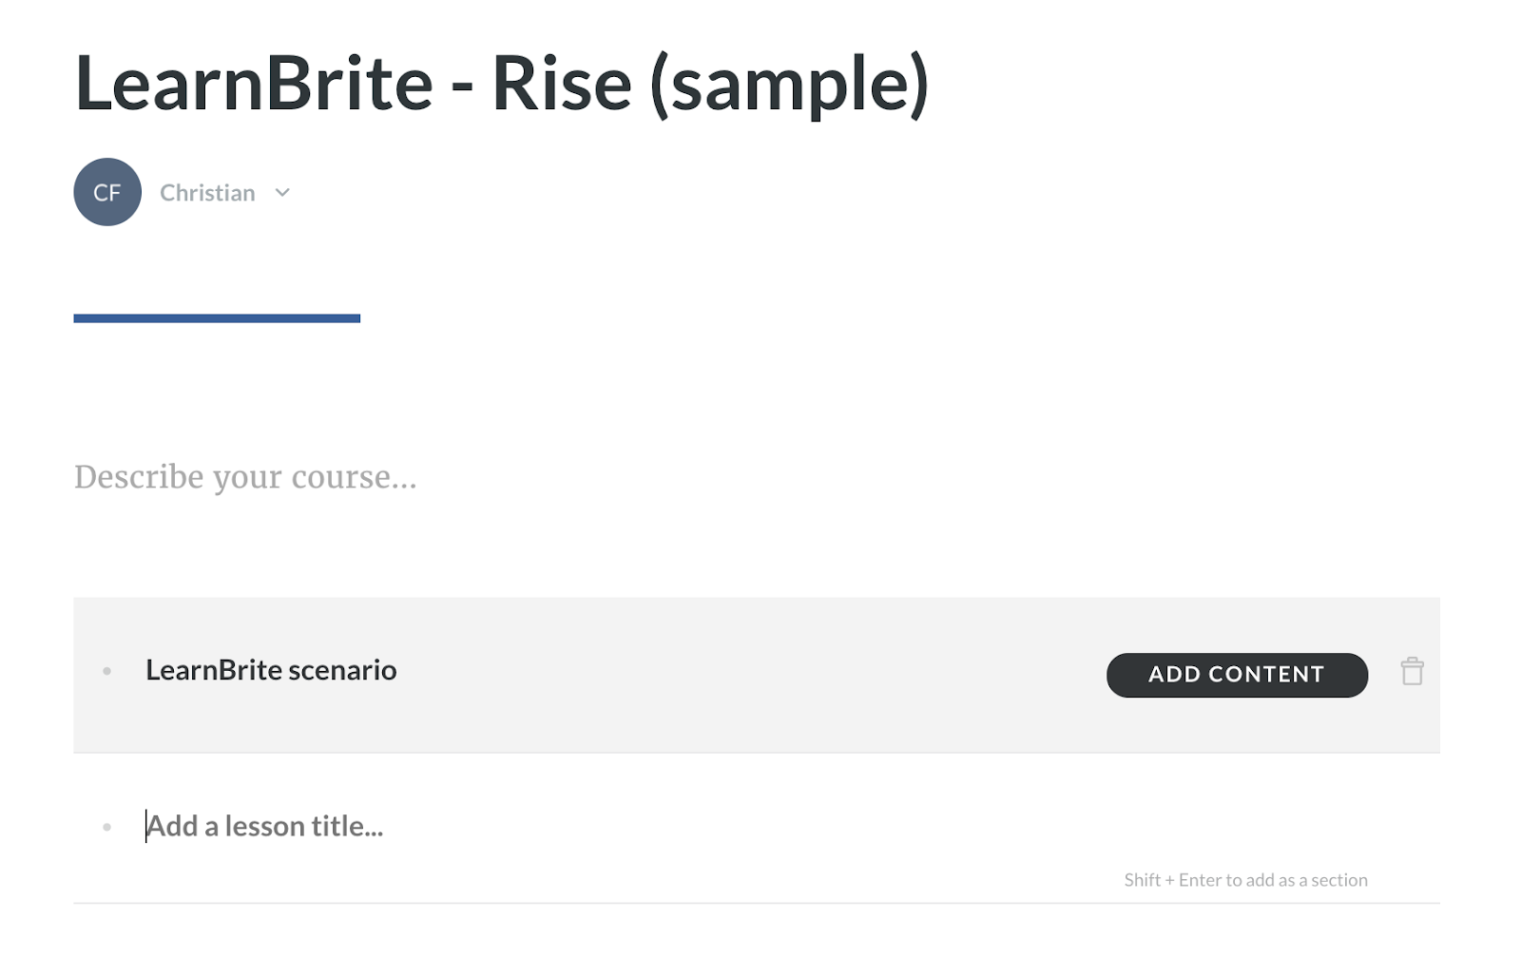Click "(sample)" in the course heading
This screenshot has height=958, width=1521.
pyautogui.click(x=789, y=84)
